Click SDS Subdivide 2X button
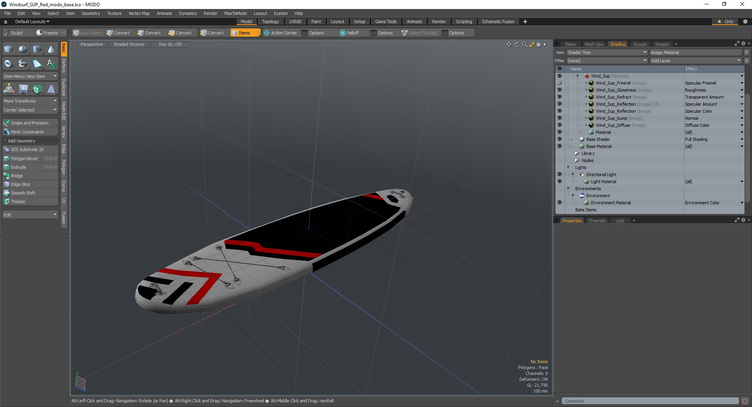Screen dimensions: 752x407 (30, 149)
